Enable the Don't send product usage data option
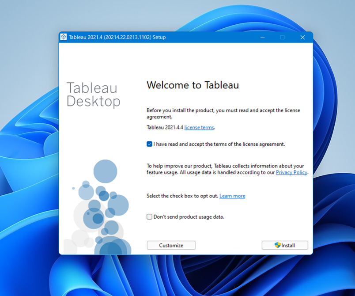 point(149,216)
